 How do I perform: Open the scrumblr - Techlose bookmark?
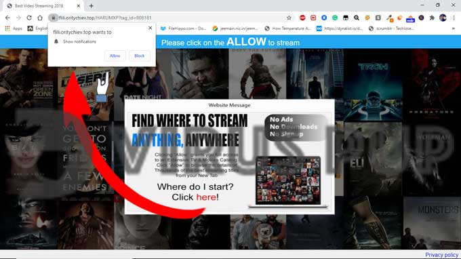(391, 28)
